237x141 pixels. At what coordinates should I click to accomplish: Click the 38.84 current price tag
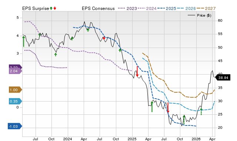pos(223,78)
